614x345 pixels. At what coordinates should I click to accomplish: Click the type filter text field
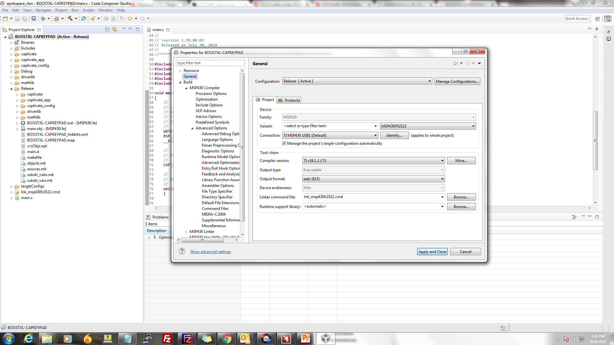click(x=210, y=63)
